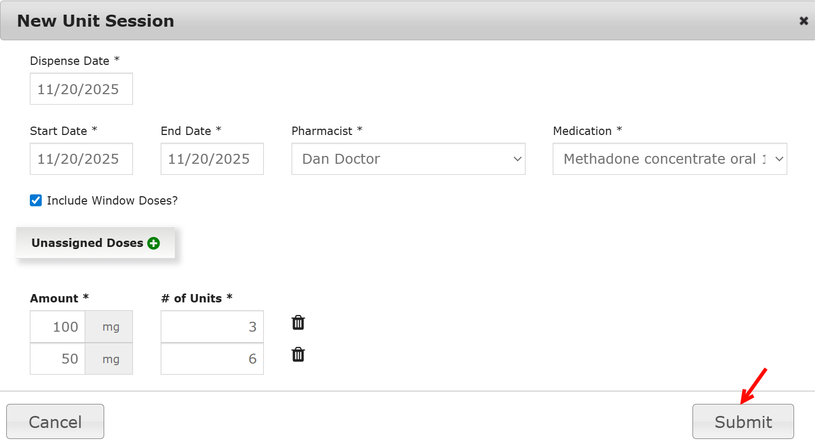The height and width of the screenshot is (440, 815).
Task: Edit the 50 amount field
Action: (58, 359)
